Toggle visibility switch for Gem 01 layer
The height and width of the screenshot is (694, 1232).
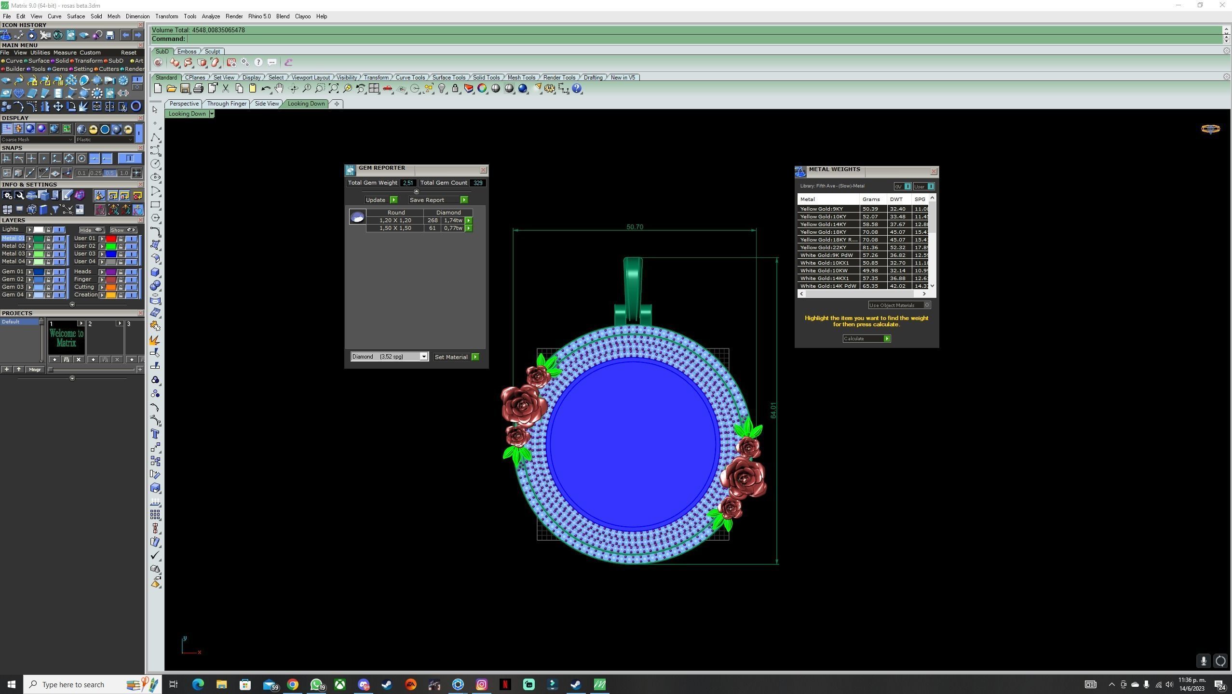pyautogui.click(x=59, y=272)
